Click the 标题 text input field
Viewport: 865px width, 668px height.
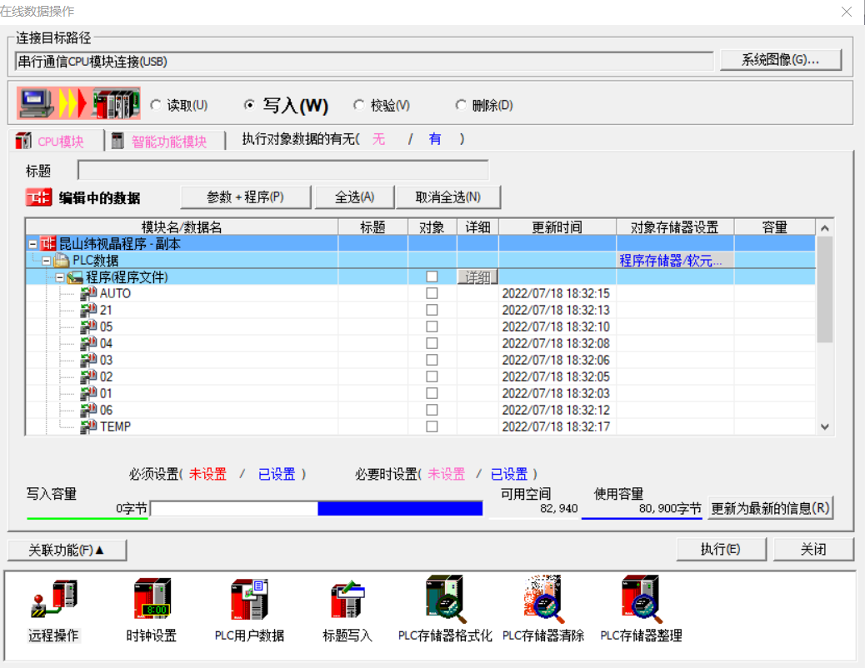tap(282, 171)
